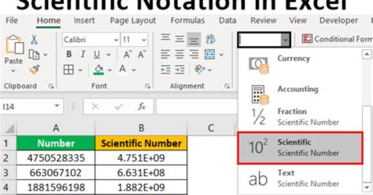The image size is (373, 195).
Task: Select the Format Painter brush
Action: coord(34,70)
